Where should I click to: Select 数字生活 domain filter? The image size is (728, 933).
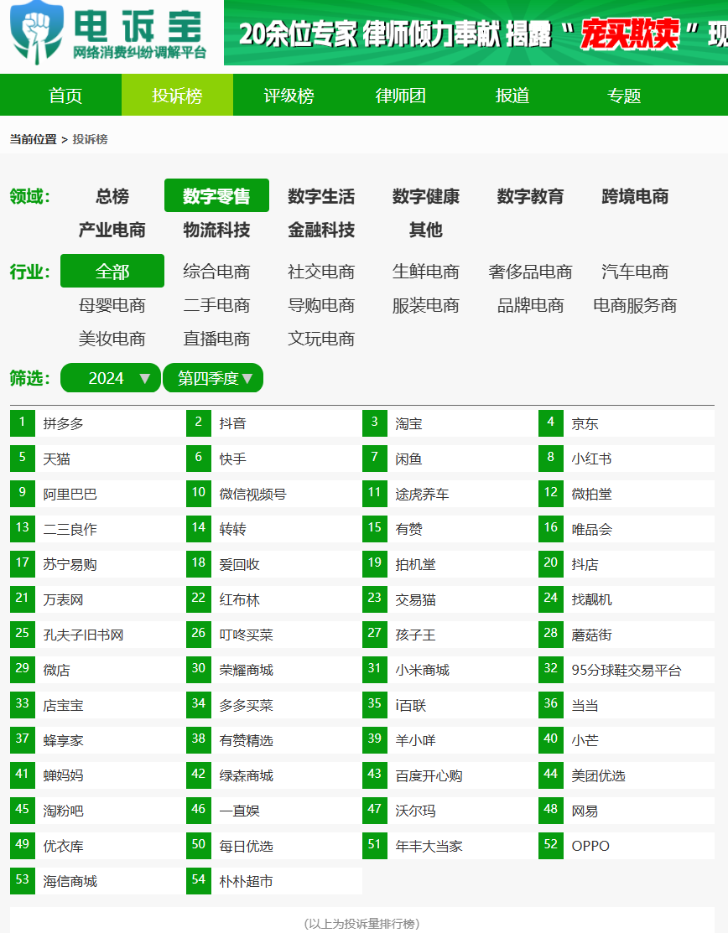[x=321, y=196]
